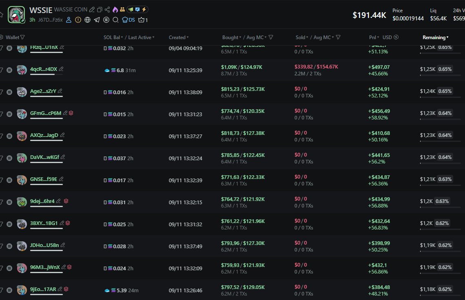Rename wallet AXQz...JagD with pencil

point(62,135)
